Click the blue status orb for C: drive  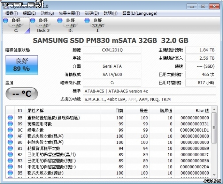pyautogui.click(x=6, y=20)
